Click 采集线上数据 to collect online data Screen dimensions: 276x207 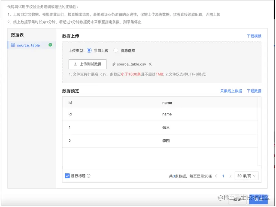[x=230, y=91]
